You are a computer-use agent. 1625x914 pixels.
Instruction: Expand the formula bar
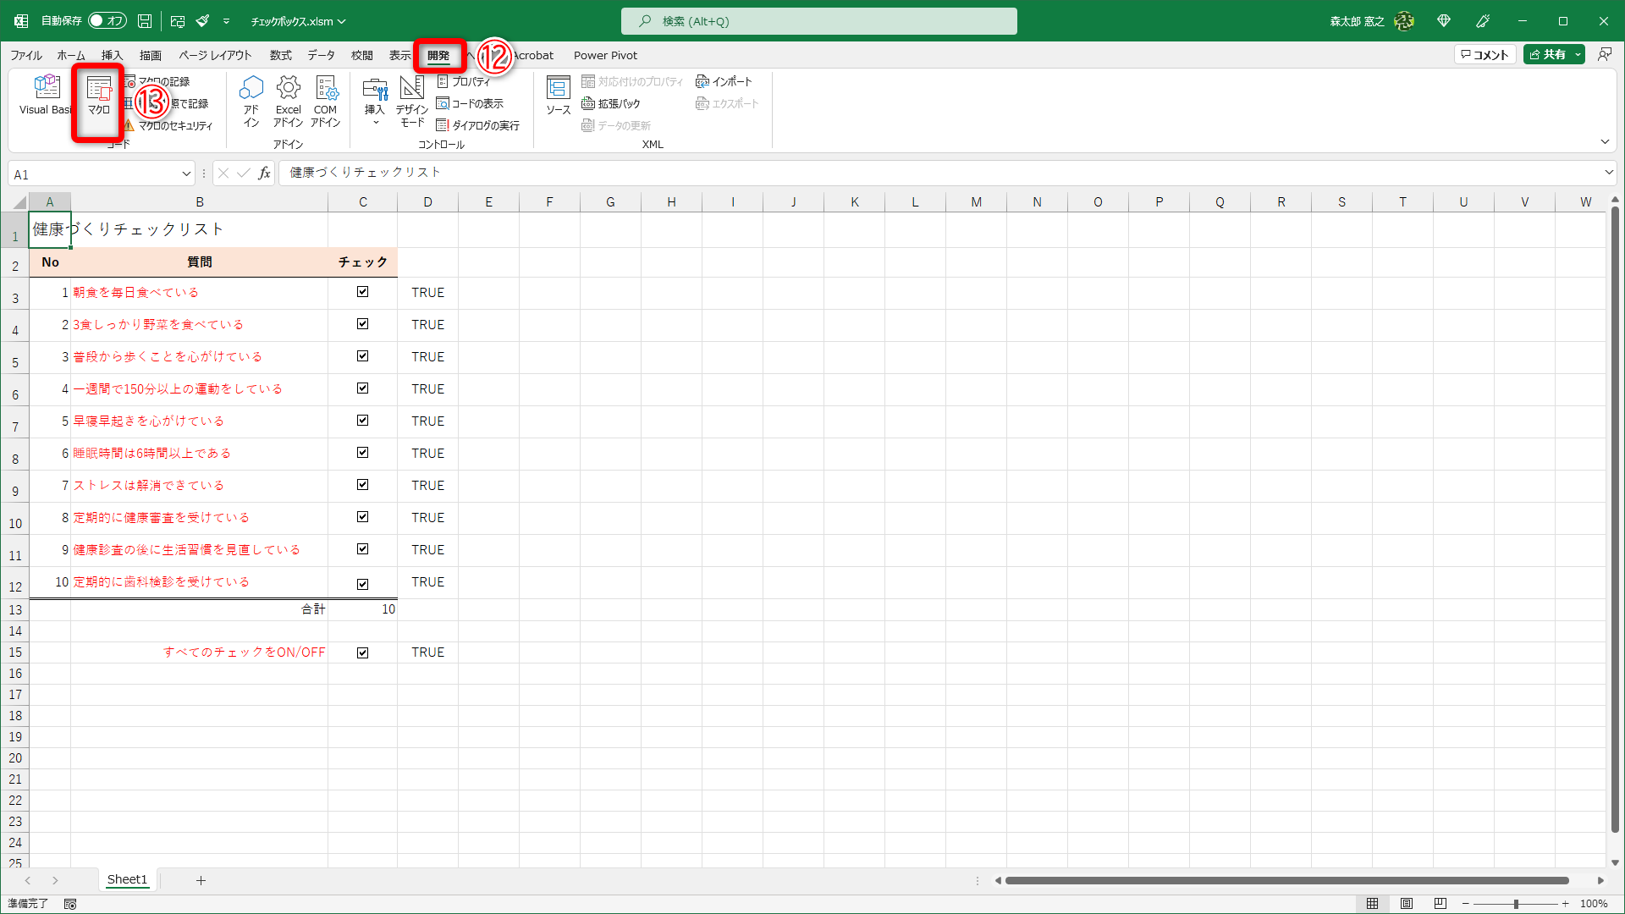(x=1608, y=173)
